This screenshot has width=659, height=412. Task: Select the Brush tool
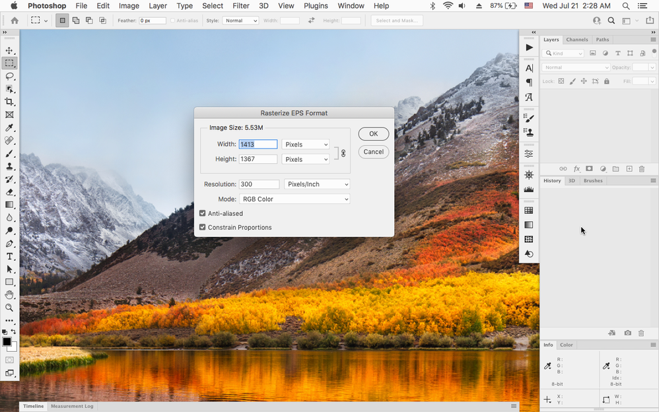point(9,153)
